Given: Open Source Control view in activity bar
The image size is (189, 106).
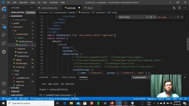Looking at the screenshot, I should [4, 26].
